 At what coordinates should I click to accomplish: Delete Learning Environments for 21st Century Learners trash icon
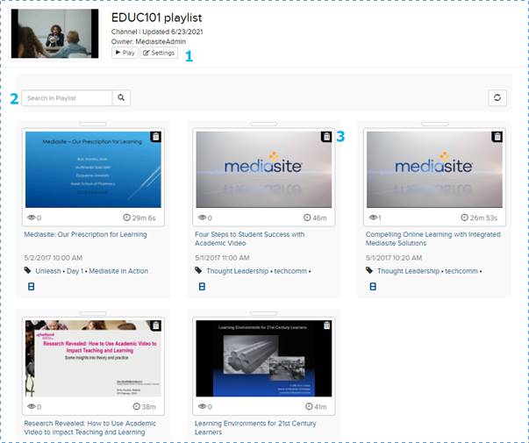(326, 325)
